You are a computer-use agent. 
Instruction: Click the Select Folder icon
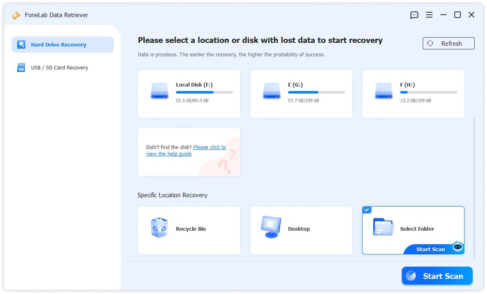point(383,227)
